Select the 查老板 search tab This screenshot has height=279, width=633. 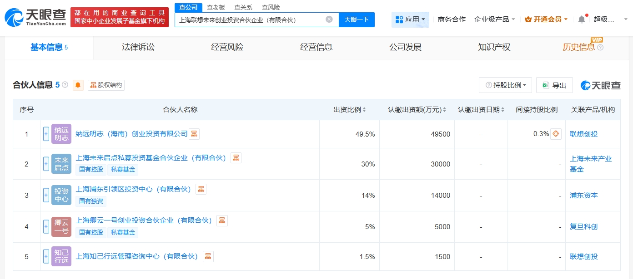(x=216, y=7)
